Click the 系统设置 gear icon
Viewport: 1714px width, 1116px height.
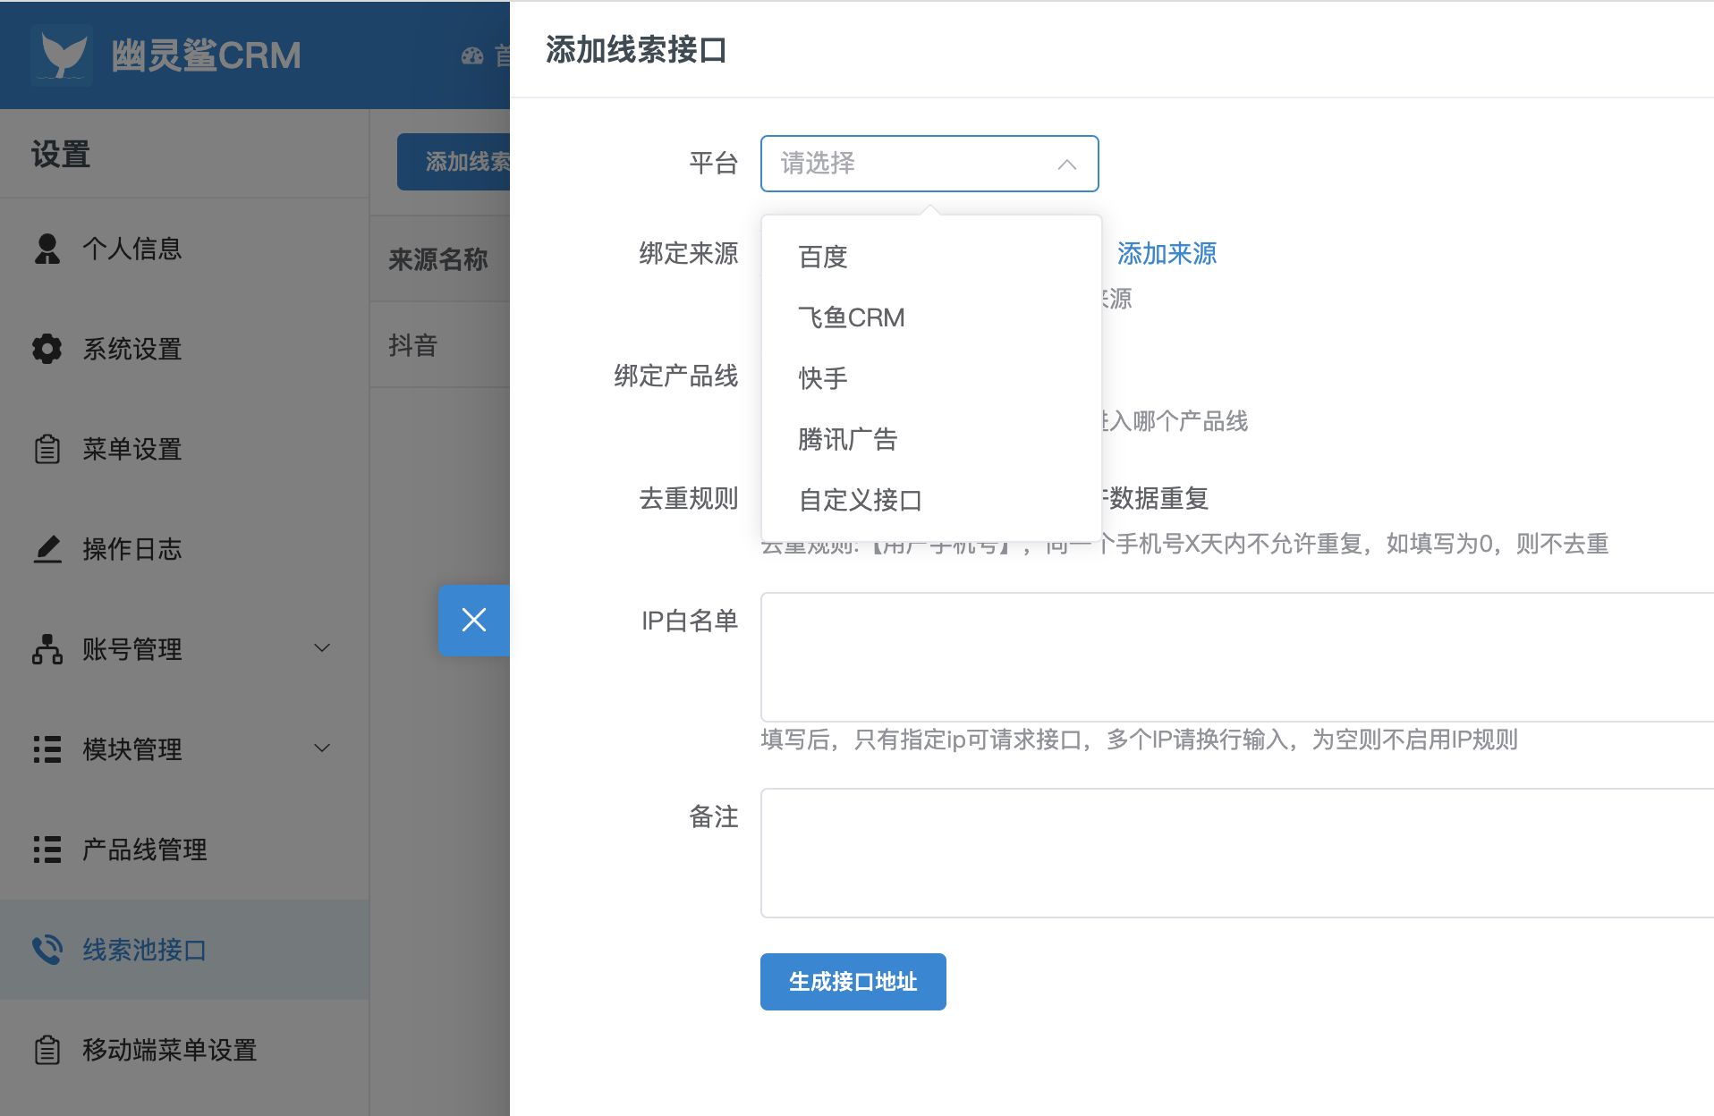pos(47,349)
